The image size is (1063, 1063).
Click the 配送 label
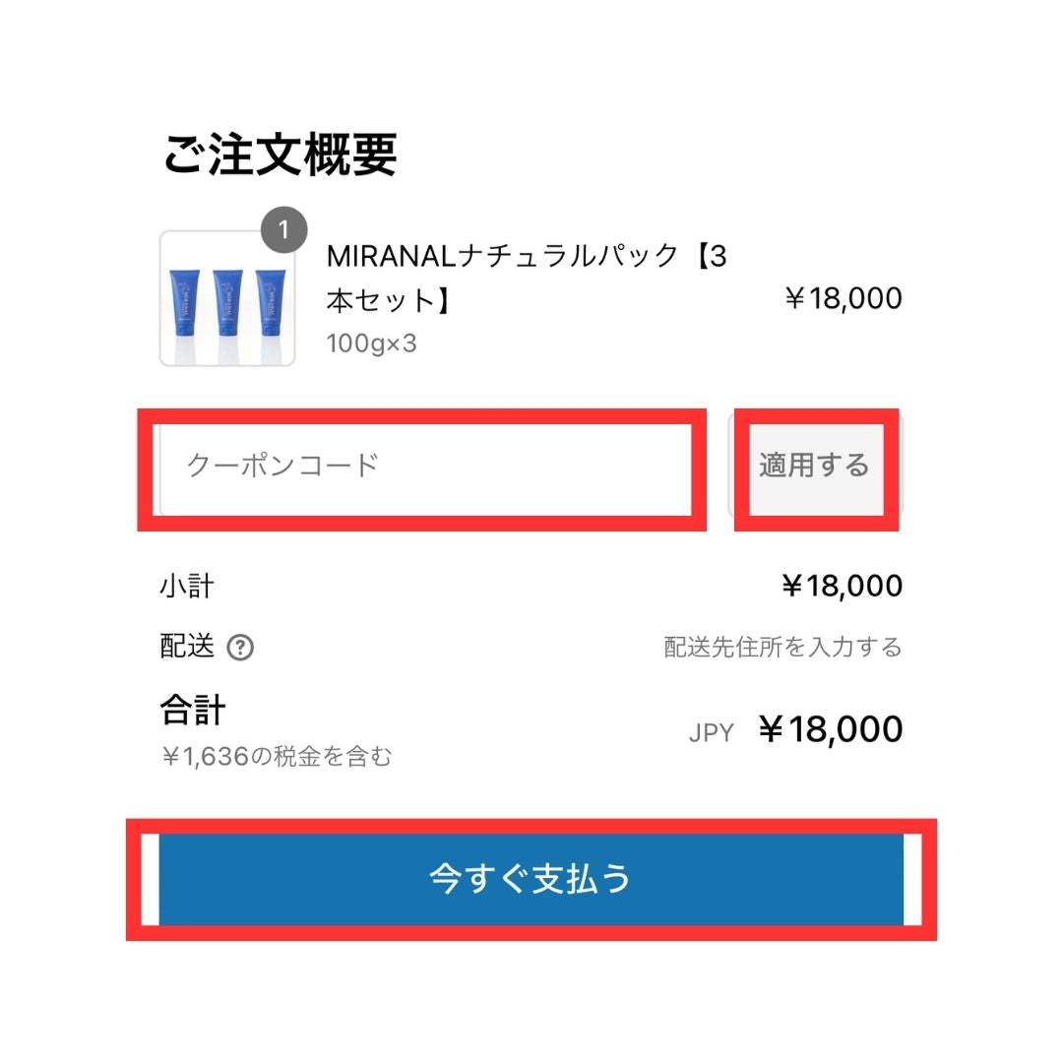coord(187,647)
